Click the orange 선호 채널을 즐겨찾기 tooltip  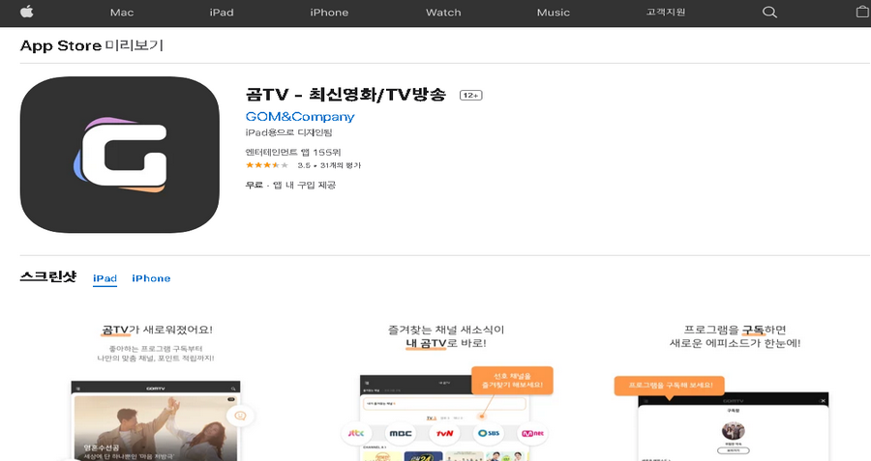click(x=512, y=381)
